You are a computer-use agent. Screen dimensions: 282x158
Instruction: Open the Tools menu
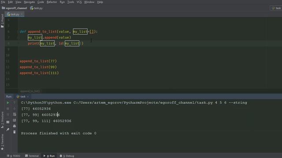point(70,2)
